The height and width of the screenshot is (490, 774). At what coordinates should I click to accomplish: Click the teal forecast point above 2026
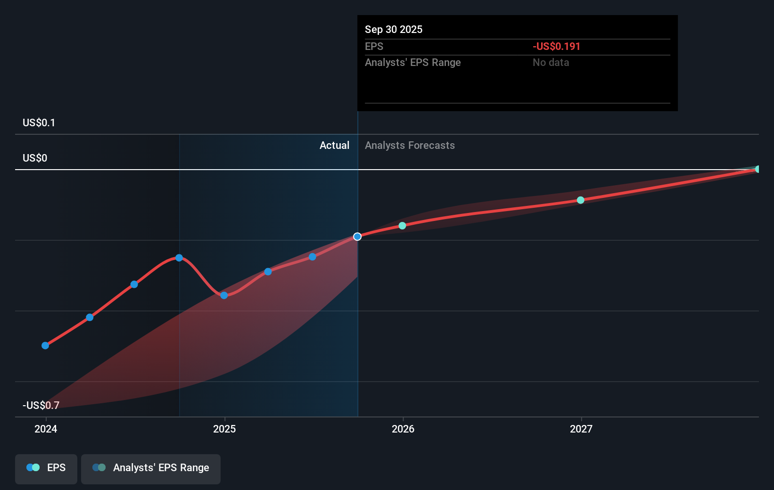coord(402,226)
